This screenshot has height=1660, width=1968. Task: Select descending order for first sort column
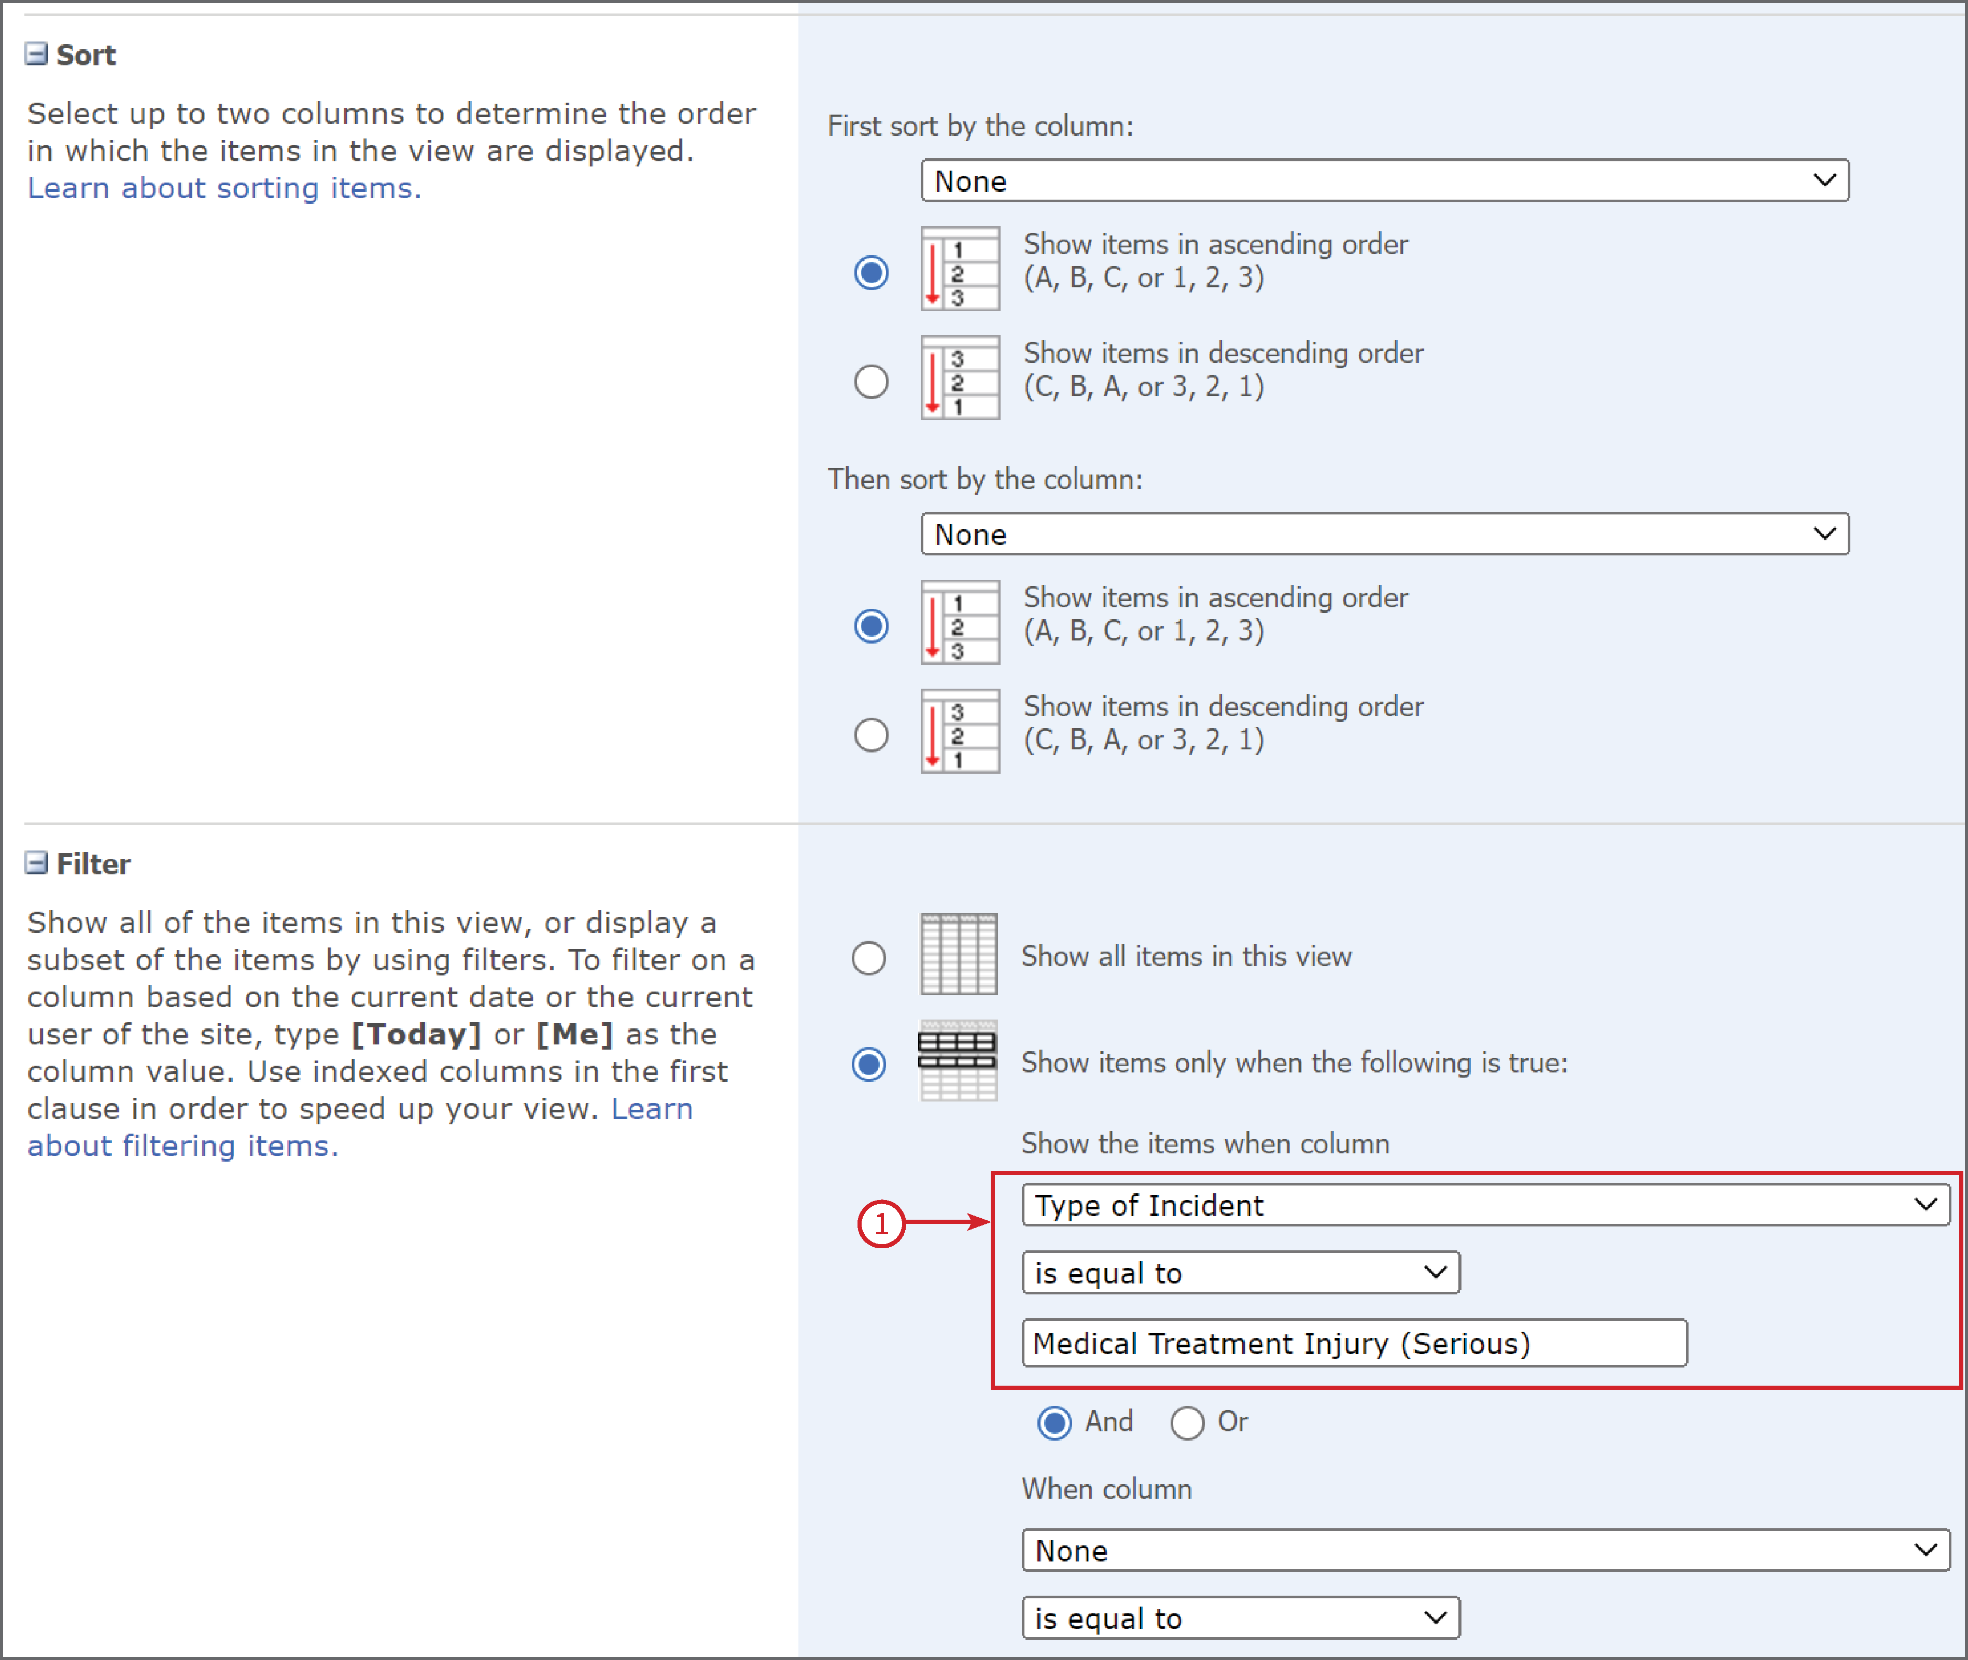pos(871,381)
